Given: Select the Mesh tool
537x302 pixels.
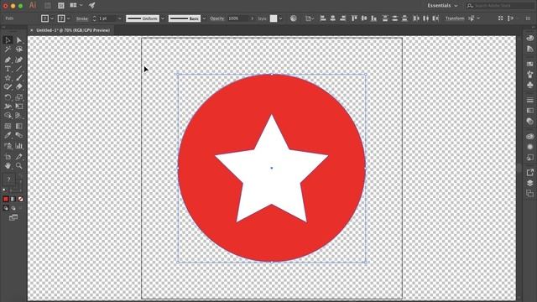Looking at the screenshot, I should (x=8, y=126).
